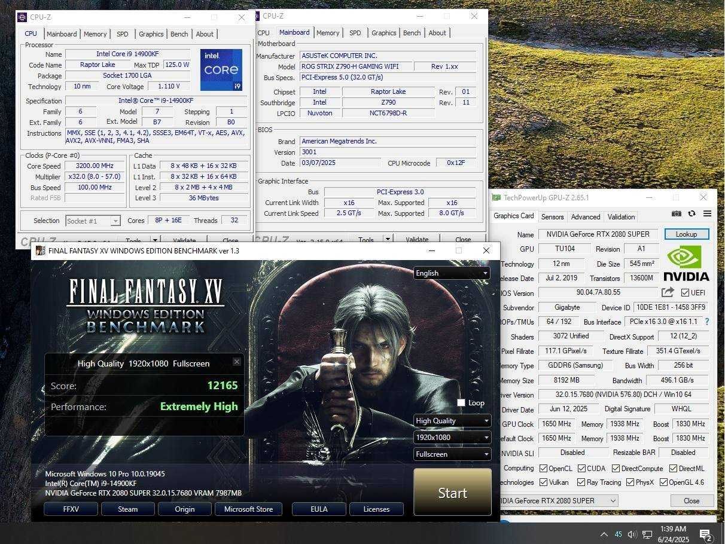Open the Origin store button

[x=184, y=509]
